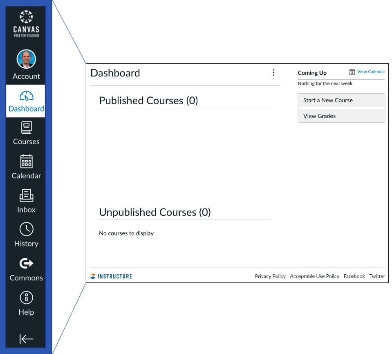Screen dimensions: 392x354
Task: Open the Calendar icon in sidebar
Action: point(26,161)
